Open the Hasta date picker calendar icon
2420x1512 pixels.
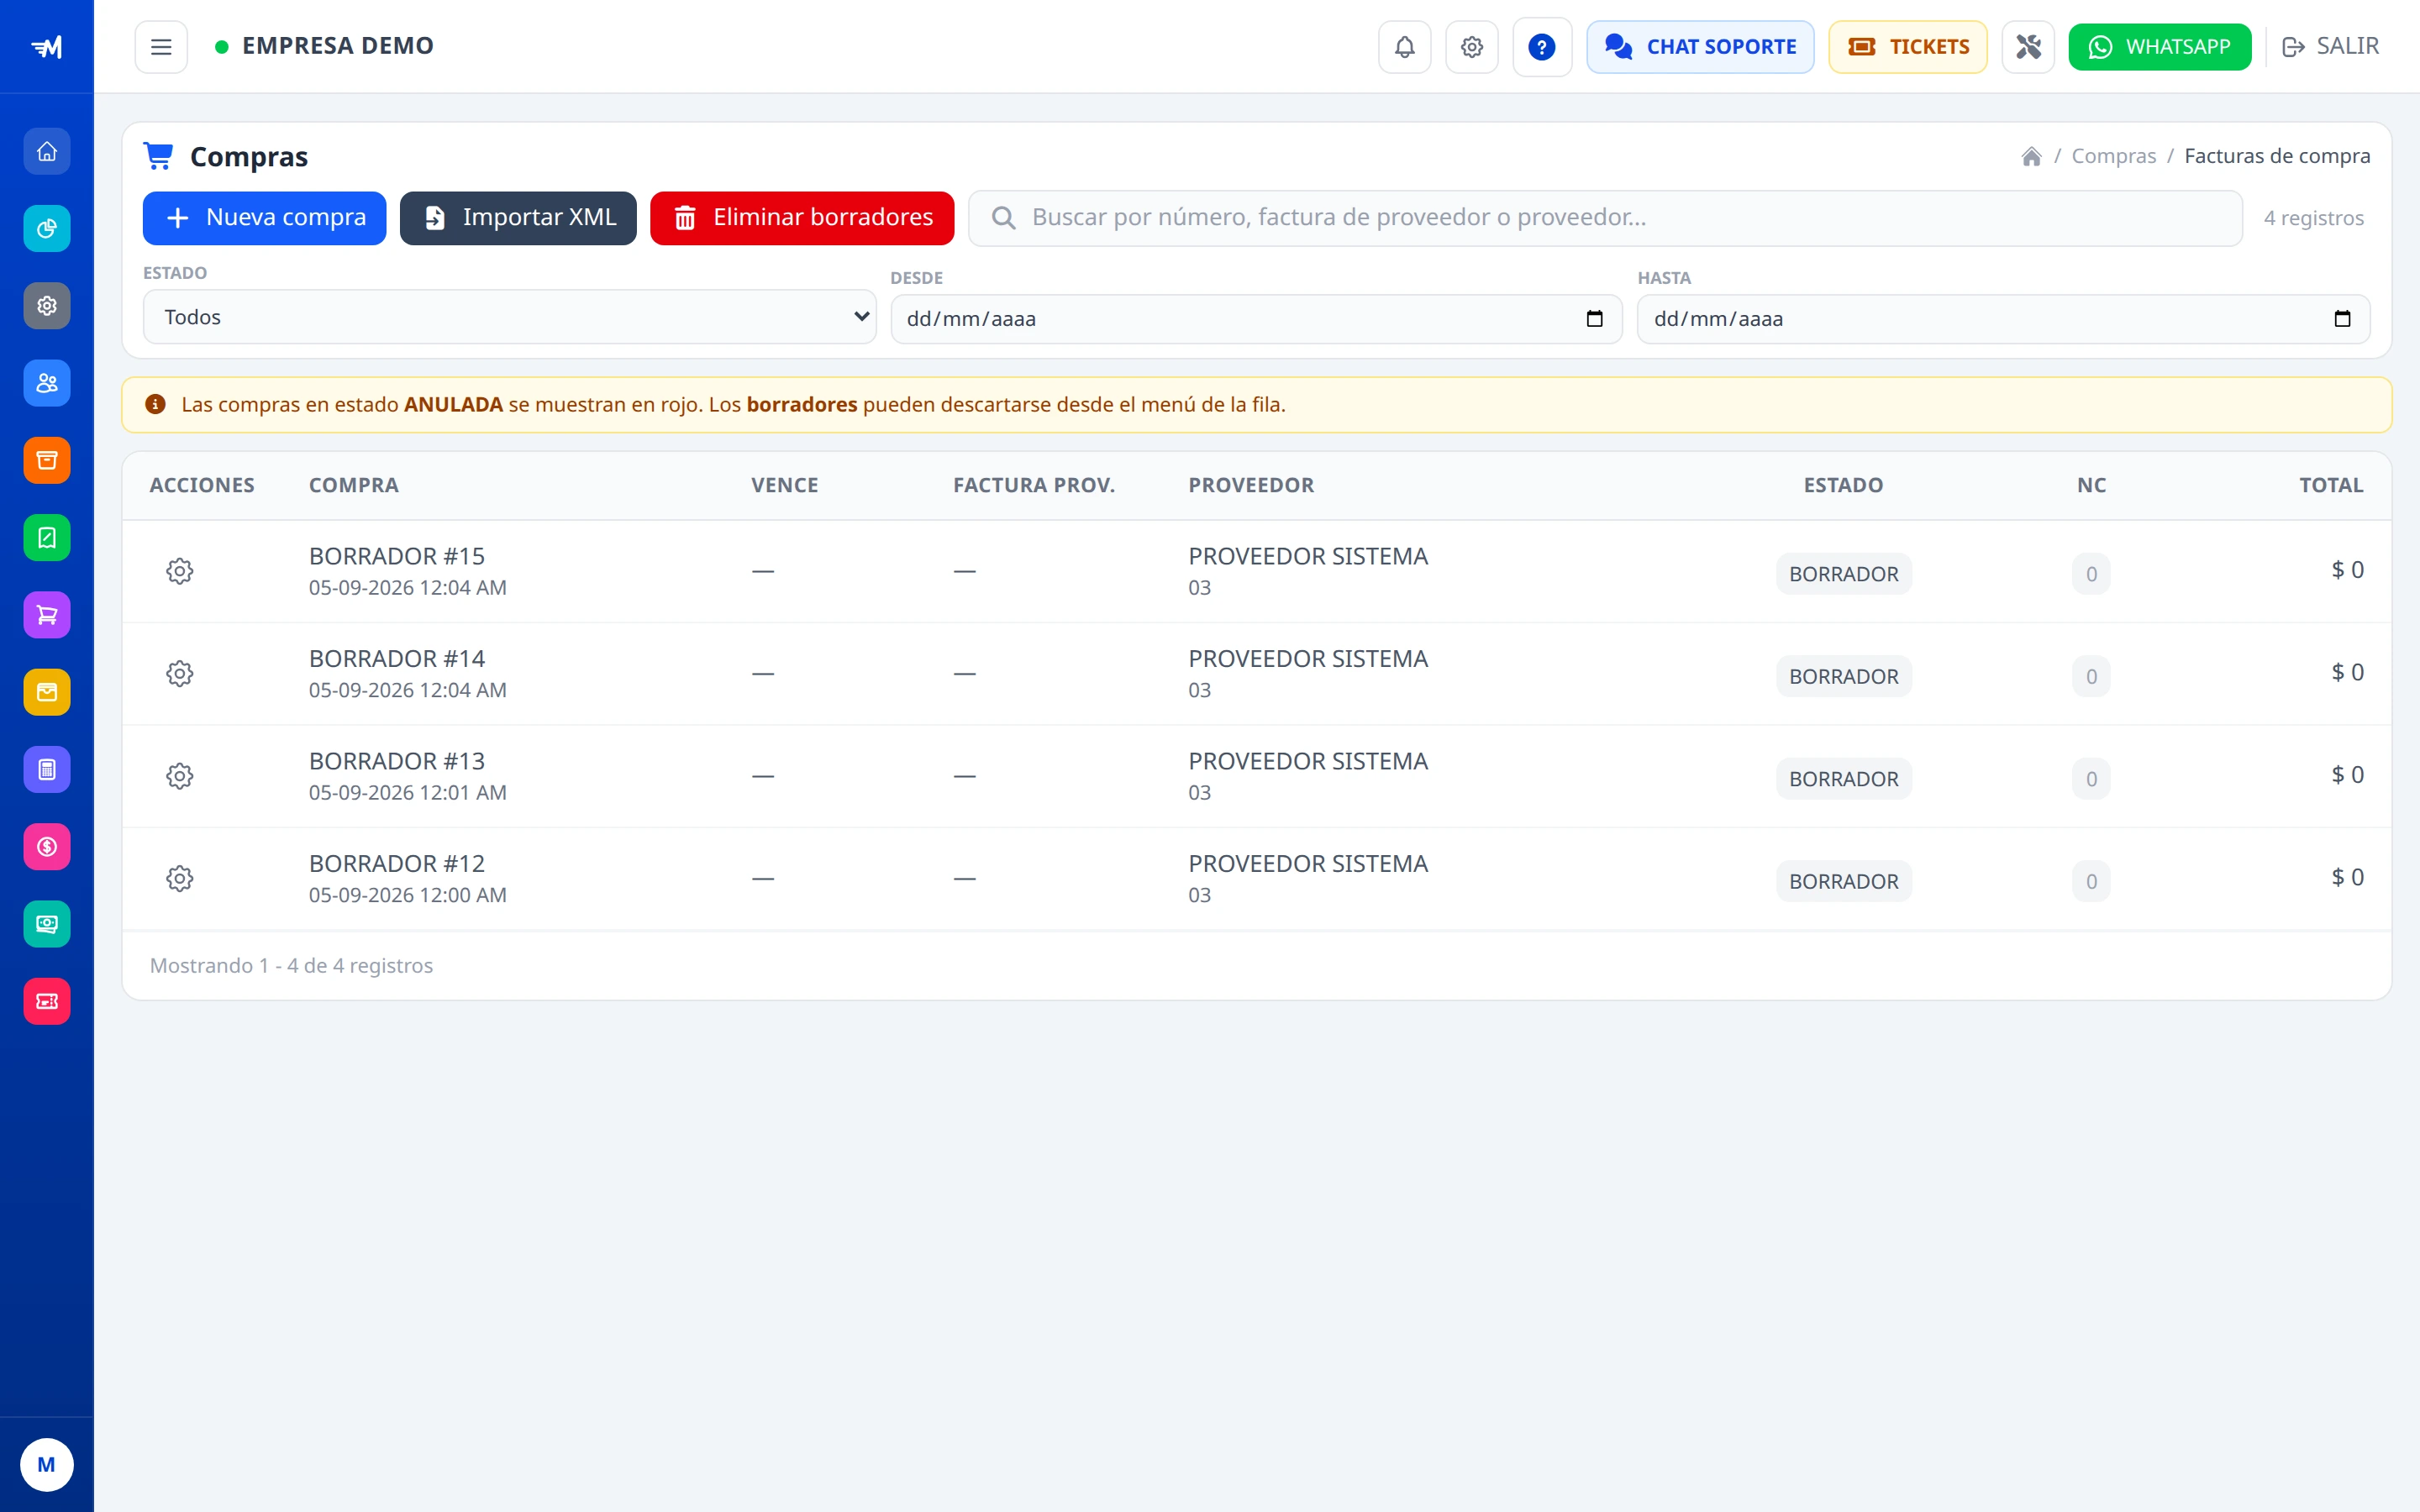click(x=2342, y=319)
